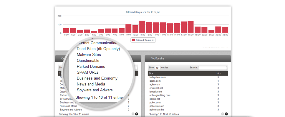Click the red bar for 12:00
The width and height of the screenshot is (285, 117).
(149, 27)
